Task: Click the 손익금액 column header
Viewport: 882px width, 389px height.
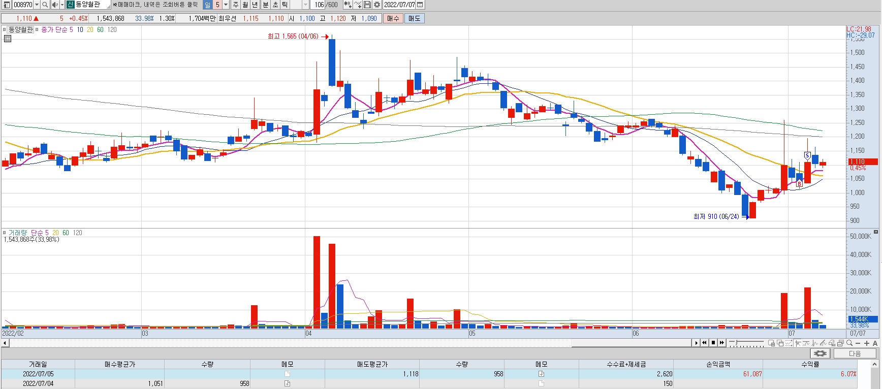Action: click(x=718, y=364)
